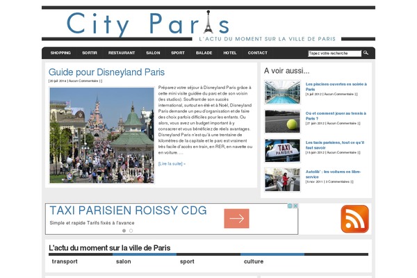Click the ad info icon
This screenshot has height=278, width=417.
point(290,206)
